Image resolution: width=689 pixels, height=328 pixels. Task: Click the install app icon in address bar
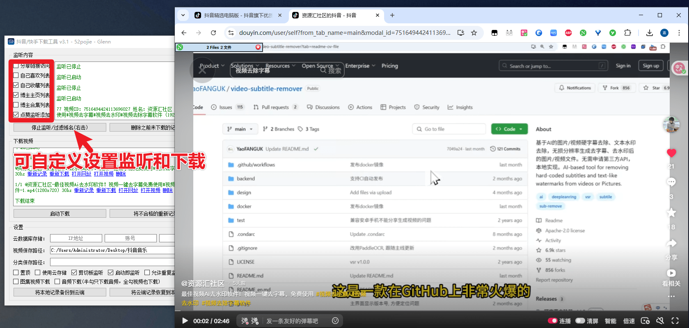tap(461, 33)
